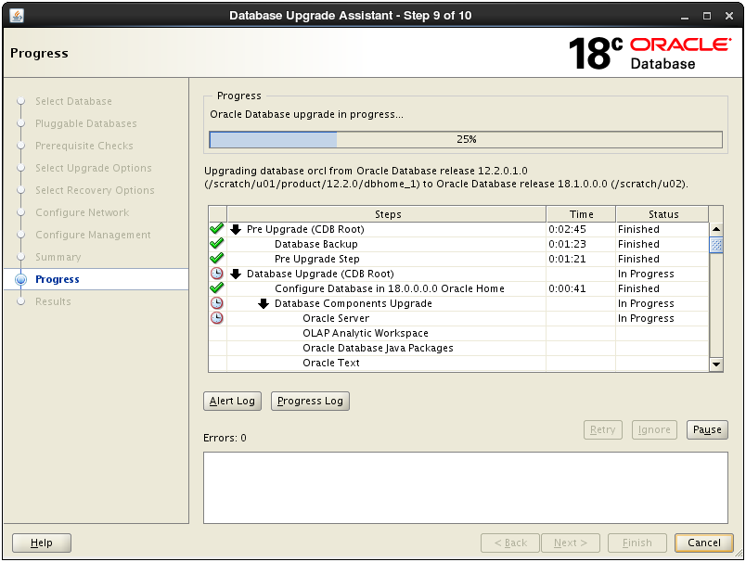This screenshot has height=562, width=746.
Task: Click the steps table scrollbar thumb
Action: [x=716, y=246]
